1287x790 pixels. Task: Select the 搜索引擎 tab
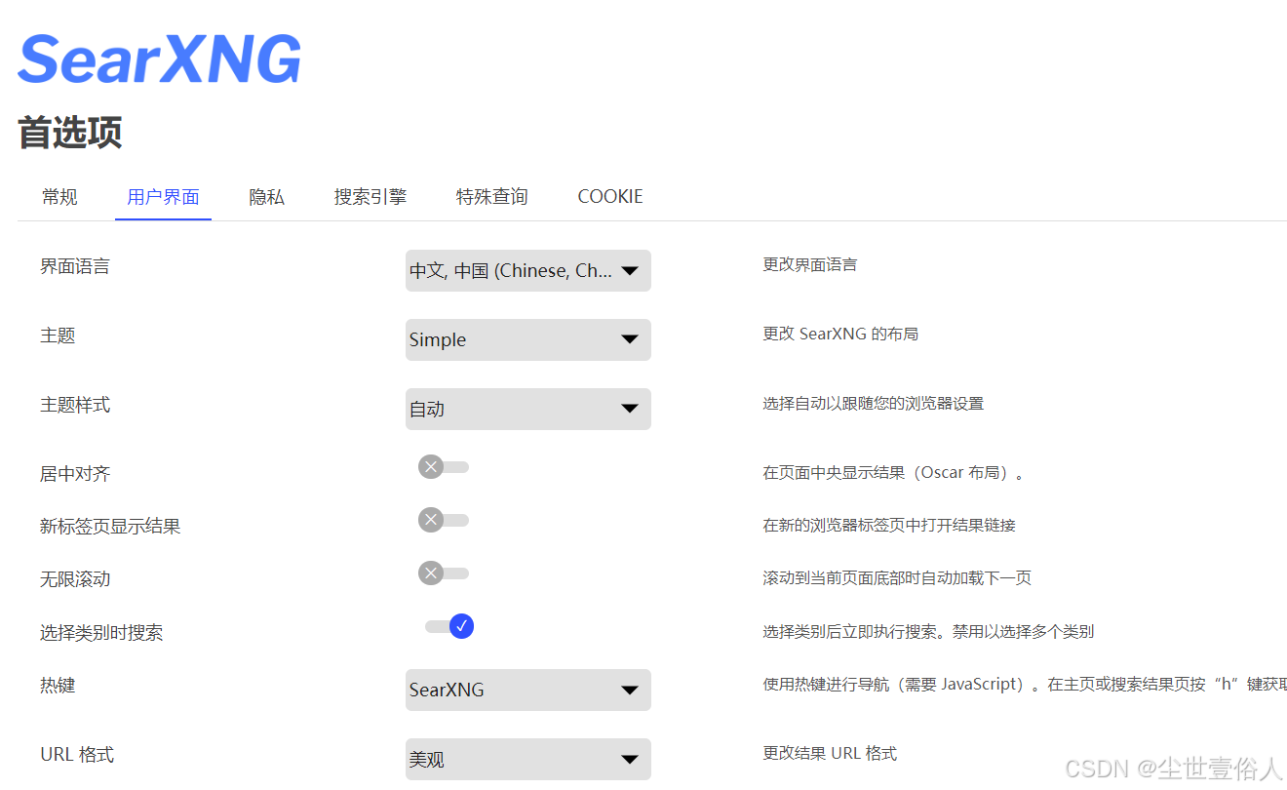pyautogui.click(x=370, y=197)
